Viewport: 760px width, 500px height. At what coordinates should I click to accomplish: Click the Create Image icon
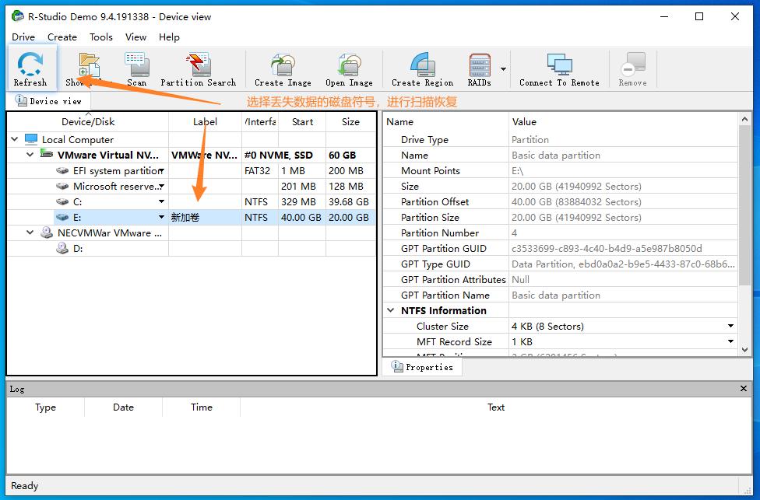[283, 68]
